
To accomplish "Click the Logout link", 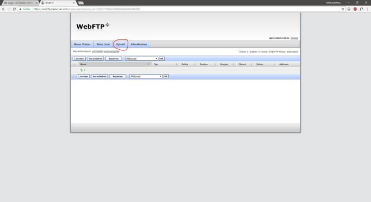I will 295,38.
